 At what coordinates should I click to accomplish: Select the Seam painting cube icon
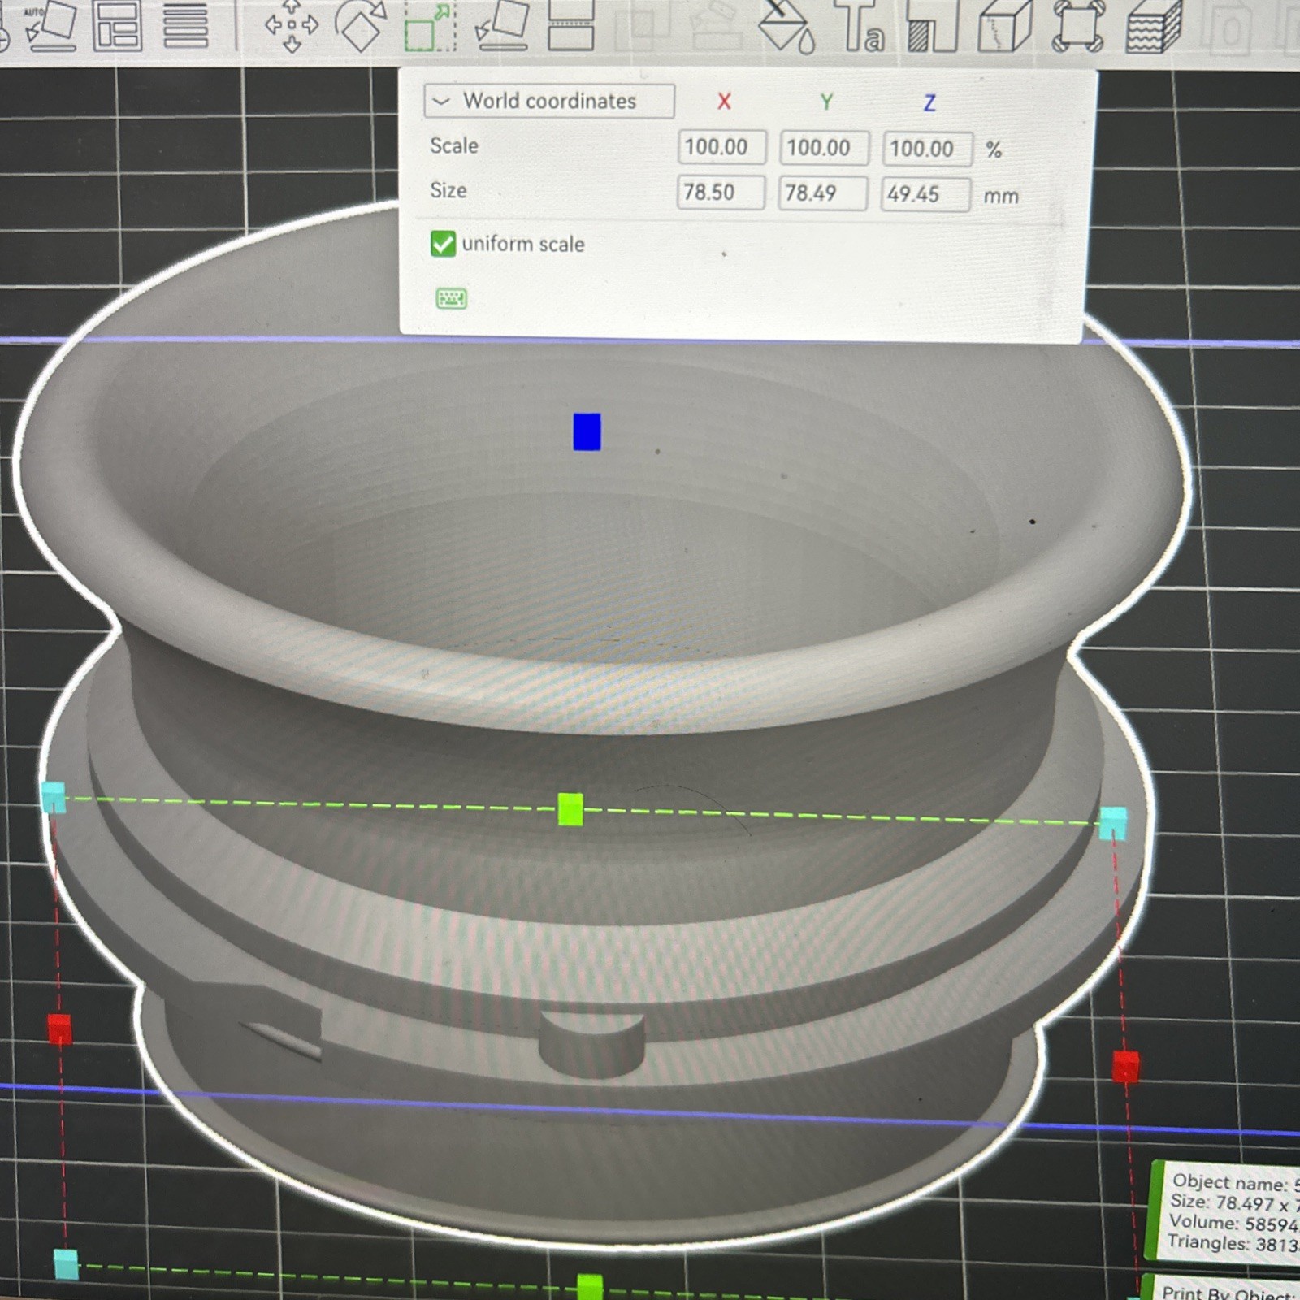[1004, 26]
